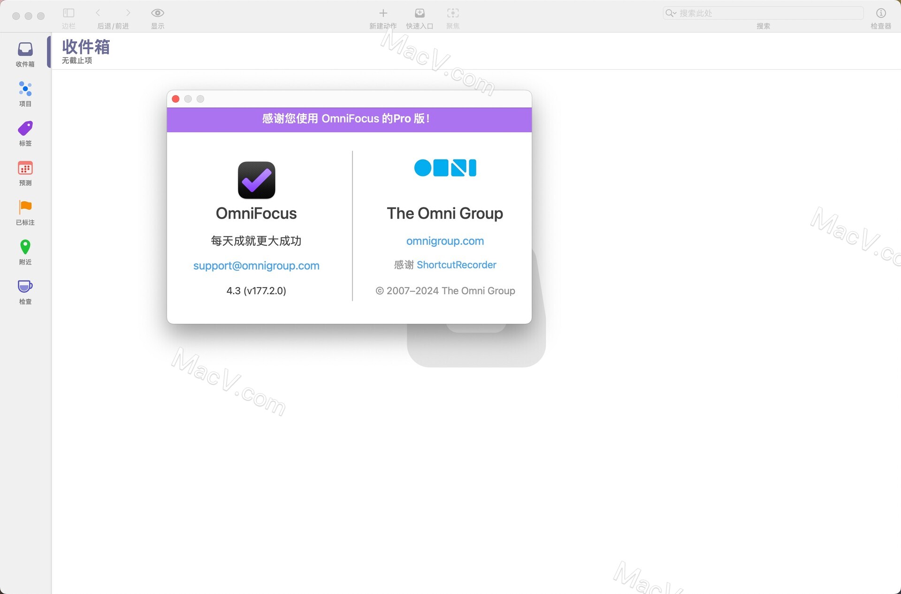Click the support@omnigroup.com email link
901x594 pixels.
[x=256, y=266]
